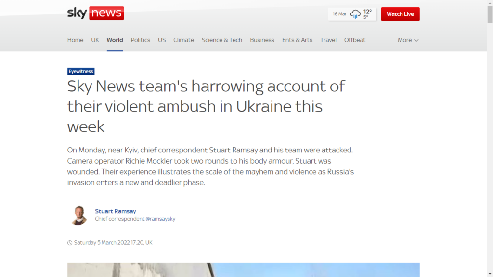
Task: Click the '16 Mar' date in weather widget
Action: point(339,14)
